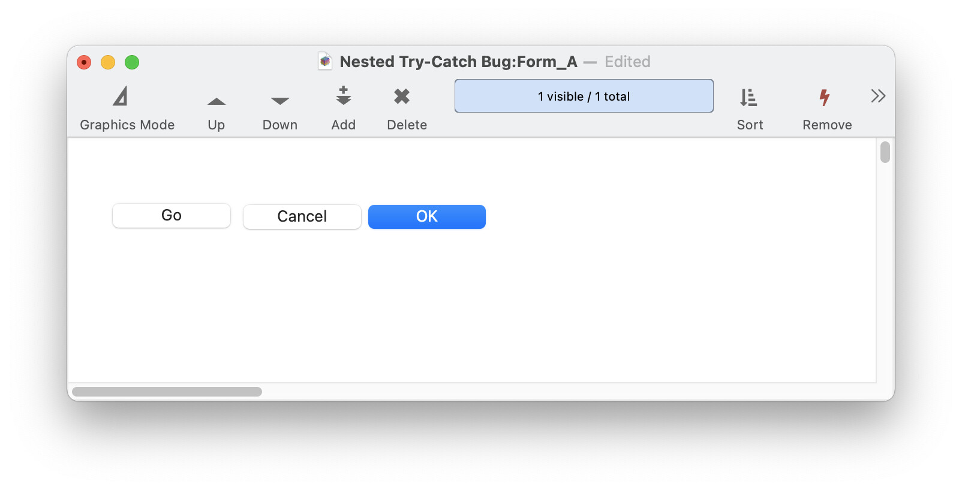Close the Form_A window with red button
962x490 pixels.
[x=84, y=62]
